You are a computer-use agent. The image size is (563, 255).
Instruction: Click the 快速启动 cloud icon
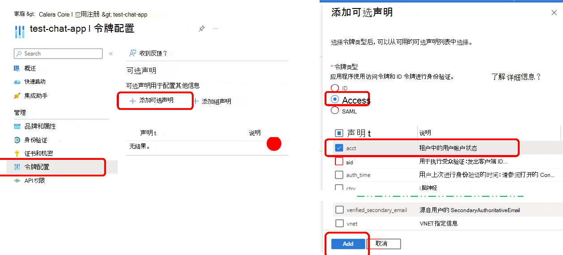(17, 82)
